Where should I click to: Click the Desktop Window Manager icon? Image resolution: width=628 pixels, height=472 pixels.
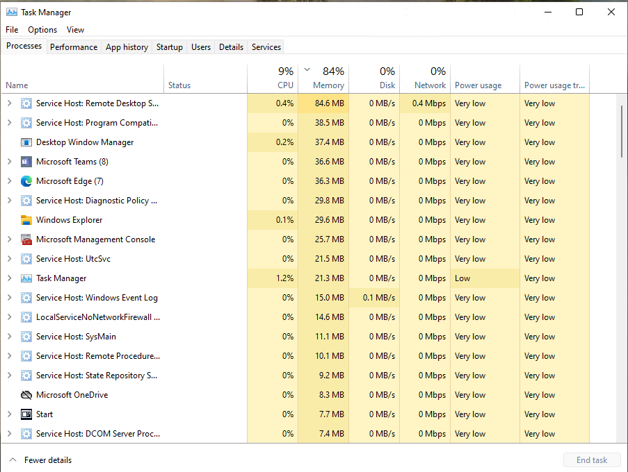26,142
